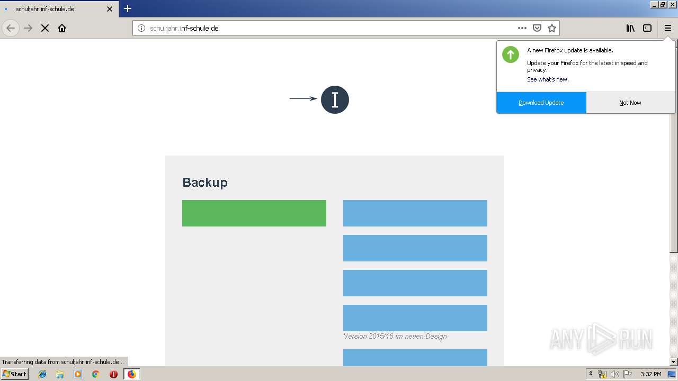Screen dimensions: 678x381
Task: Click the page scrollbar up arrow
Action: point(674,43)
